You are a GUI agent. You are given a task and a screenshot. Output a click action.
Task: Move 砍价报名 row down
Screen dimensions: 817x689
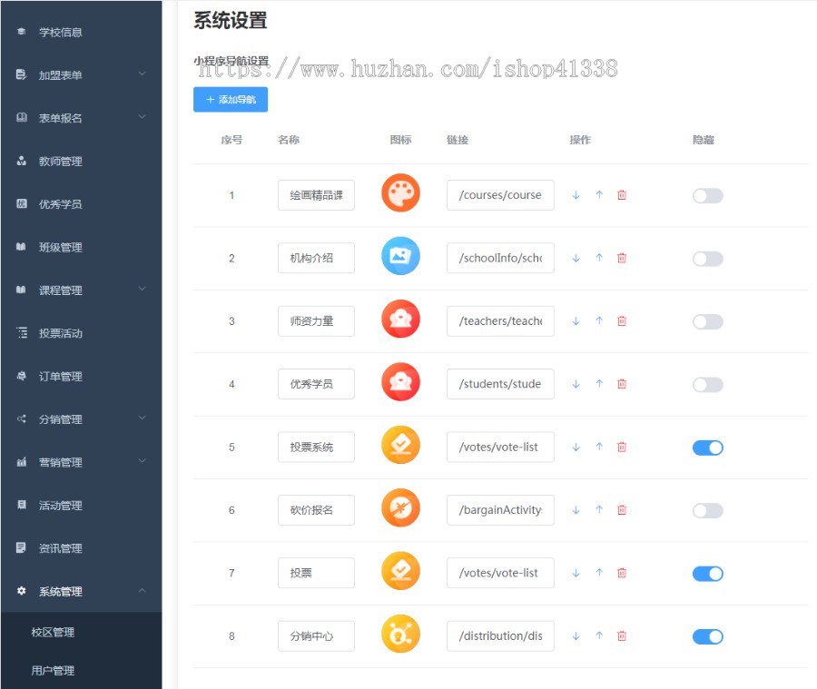(576, 510)
